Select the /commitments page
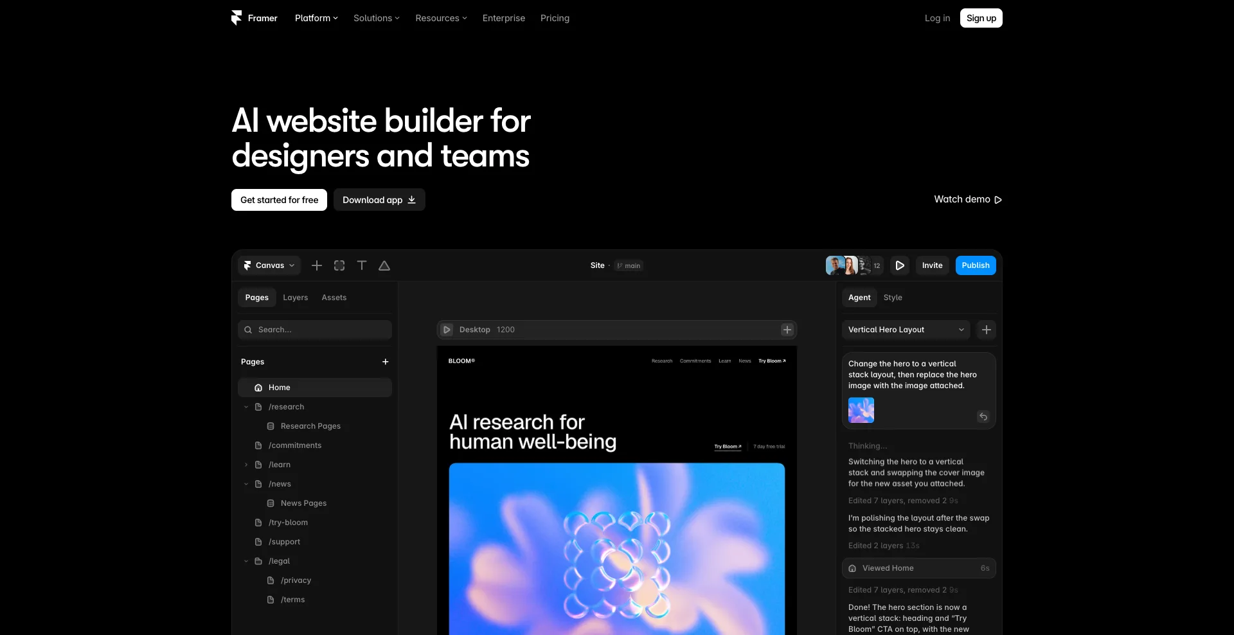The height and width of the screenshot is (635, 1234). coord(294,445)
